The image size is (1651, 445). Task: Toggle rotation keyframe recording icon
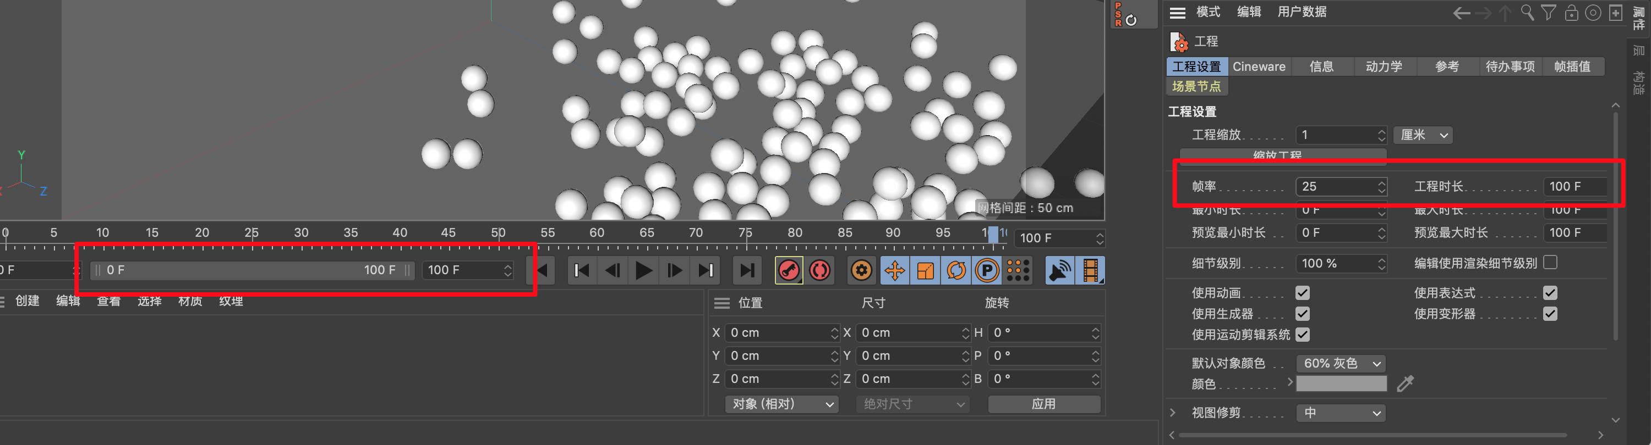955,270
